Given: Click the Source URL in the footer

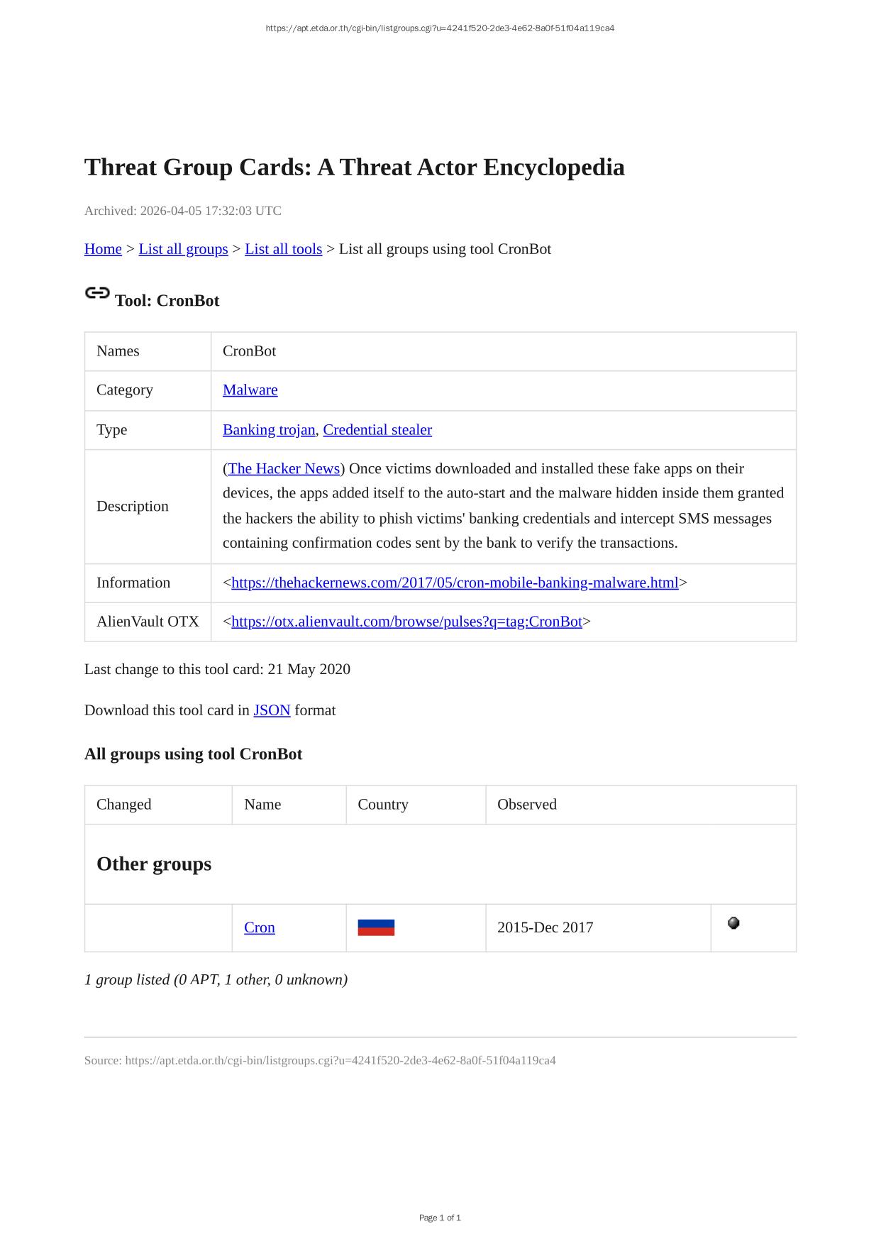Looking at the screenshot, I should [340, 1061].
